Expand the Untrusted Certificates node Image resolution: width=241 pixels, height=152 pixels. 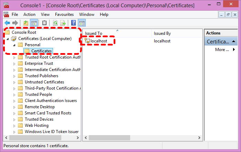pyautogui.click(x=14, y=82)
